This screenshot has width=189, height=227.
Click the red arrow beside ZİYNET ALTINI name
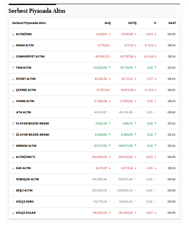click(13, 79)
